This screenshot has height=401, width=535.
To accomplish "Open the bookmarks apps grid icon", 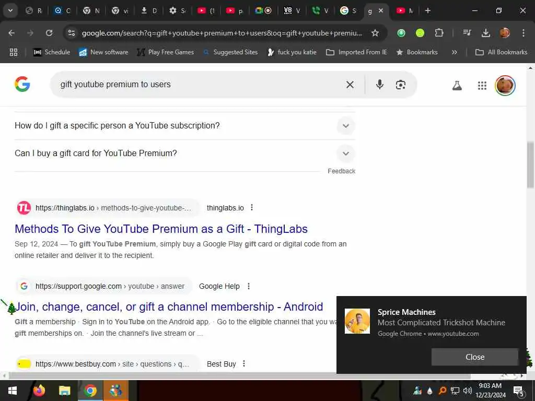I will click(x=13, y=52).
